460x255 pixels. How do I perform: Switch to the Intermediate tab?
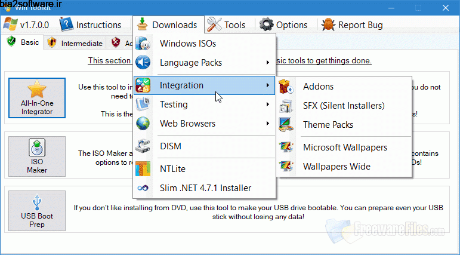pos(75,43)
